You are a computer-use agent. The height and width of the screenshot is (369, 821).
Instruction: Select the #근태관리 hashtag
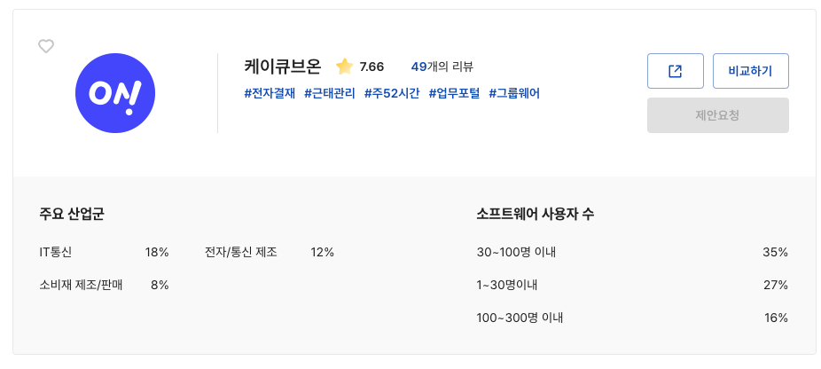330,93
